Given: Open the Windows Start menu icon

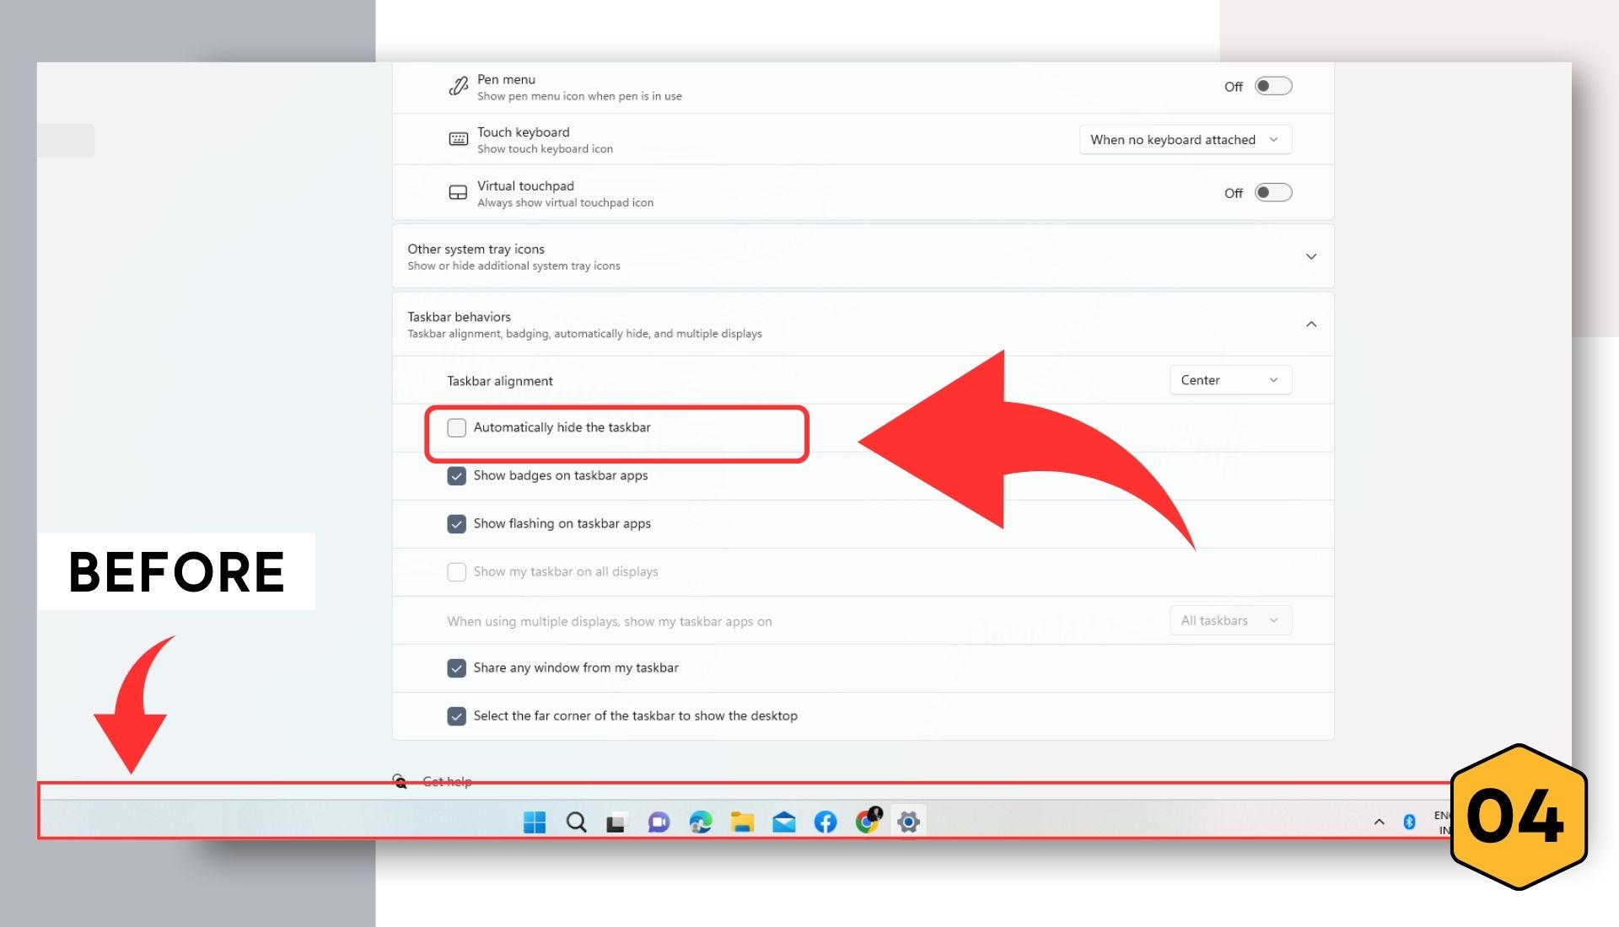Looking at the screenshot, I should [x=535, y=822].
